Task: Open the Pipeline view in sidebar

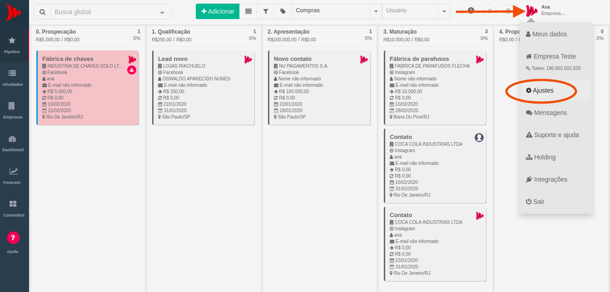Action: pyautogui.click(x=12, y=45)
